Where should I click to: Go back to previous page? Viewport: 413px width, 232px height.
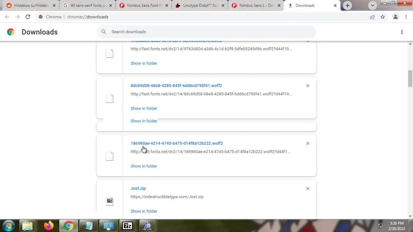coord(7,17)
